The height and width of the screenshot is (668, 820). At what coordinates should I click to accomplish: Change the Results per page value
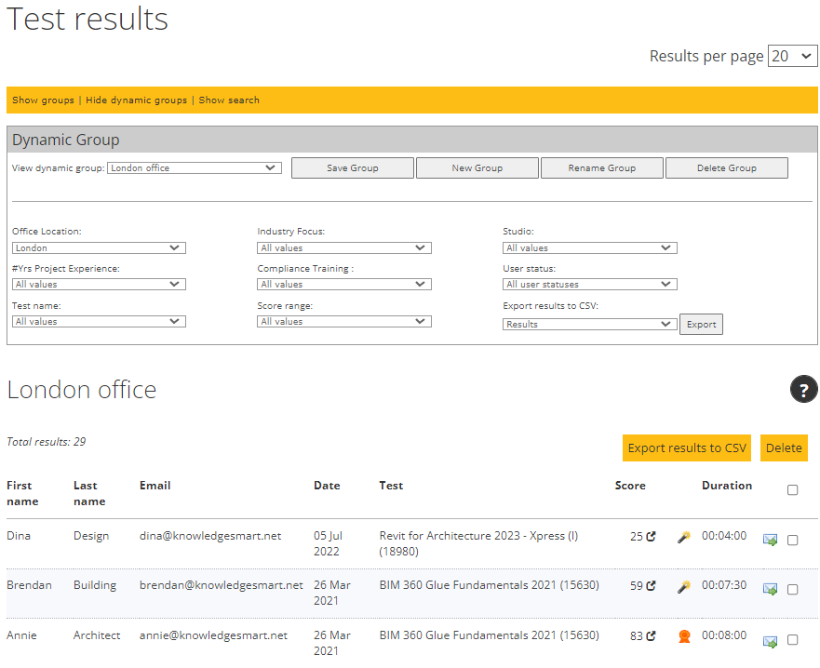click(792, 56)
